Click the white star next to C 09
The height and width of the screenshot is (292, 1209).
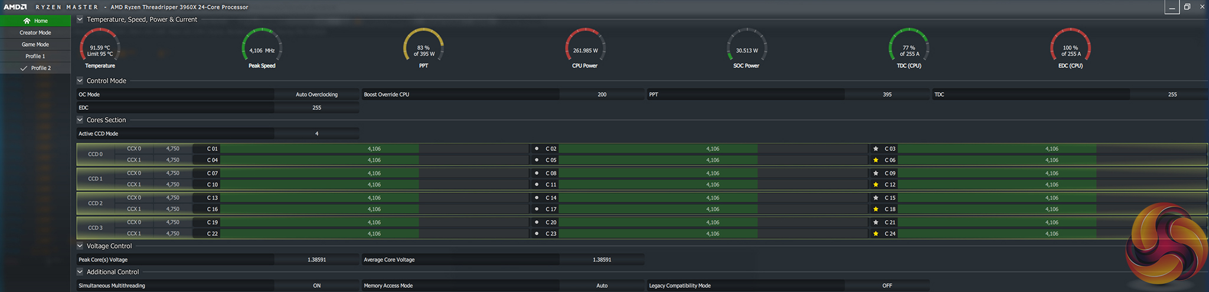[x=875, y=173]
